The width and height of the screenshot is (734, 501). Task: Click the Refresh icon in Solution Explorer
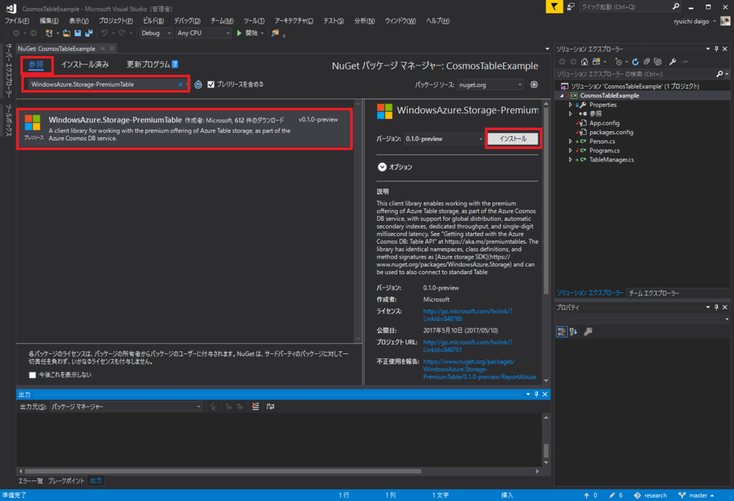coord(635,62)
